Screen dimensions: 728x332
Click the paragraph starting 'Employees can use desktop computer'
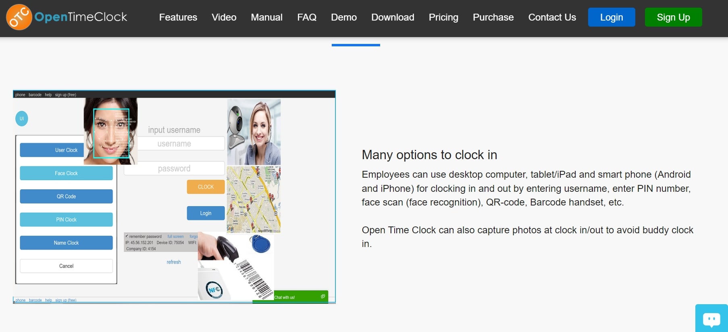coord(526,188)
